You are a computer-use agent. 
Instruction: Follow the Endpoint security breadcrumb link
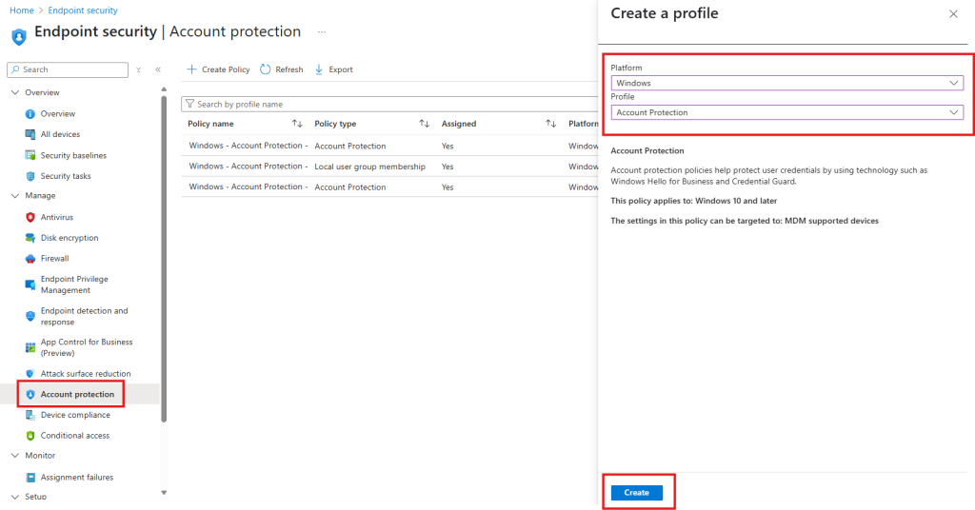pyautogui.click(x=83, y=10)
